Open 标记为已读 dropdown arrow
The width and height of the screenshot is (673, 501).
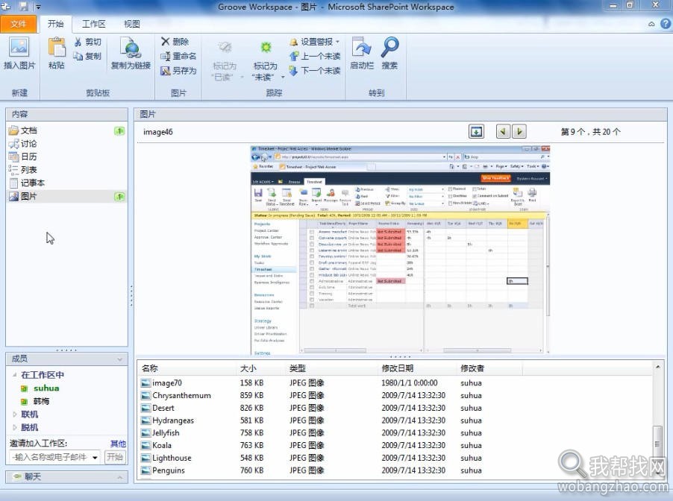pyautogui.click(x=242, y=78)
